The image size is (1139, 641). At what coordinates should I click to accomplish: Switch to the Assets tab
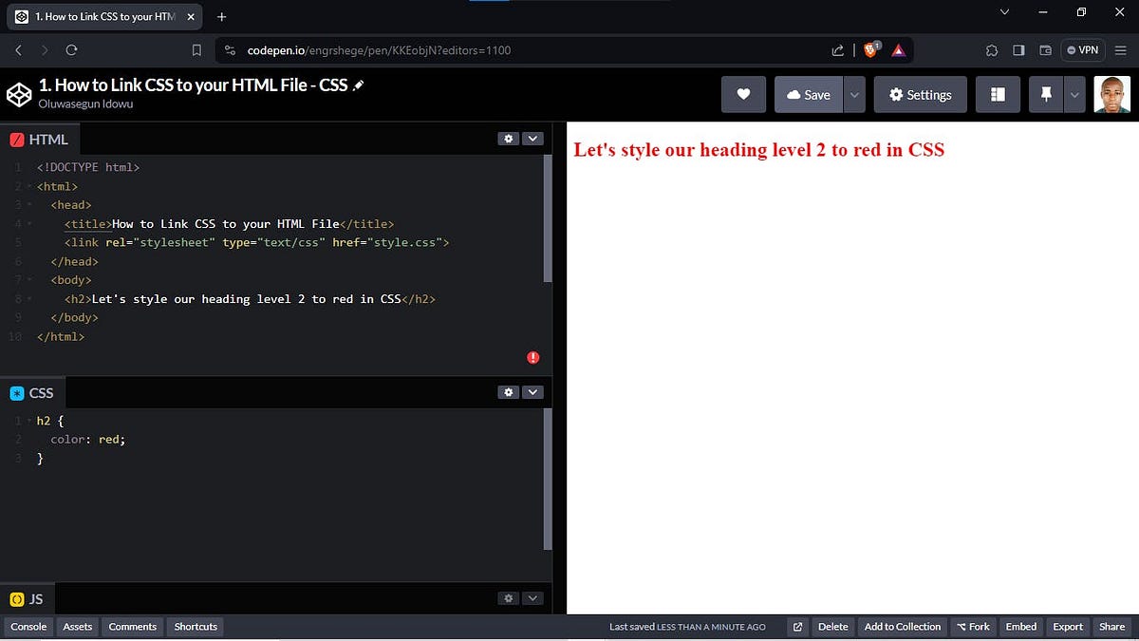point(77,627)
